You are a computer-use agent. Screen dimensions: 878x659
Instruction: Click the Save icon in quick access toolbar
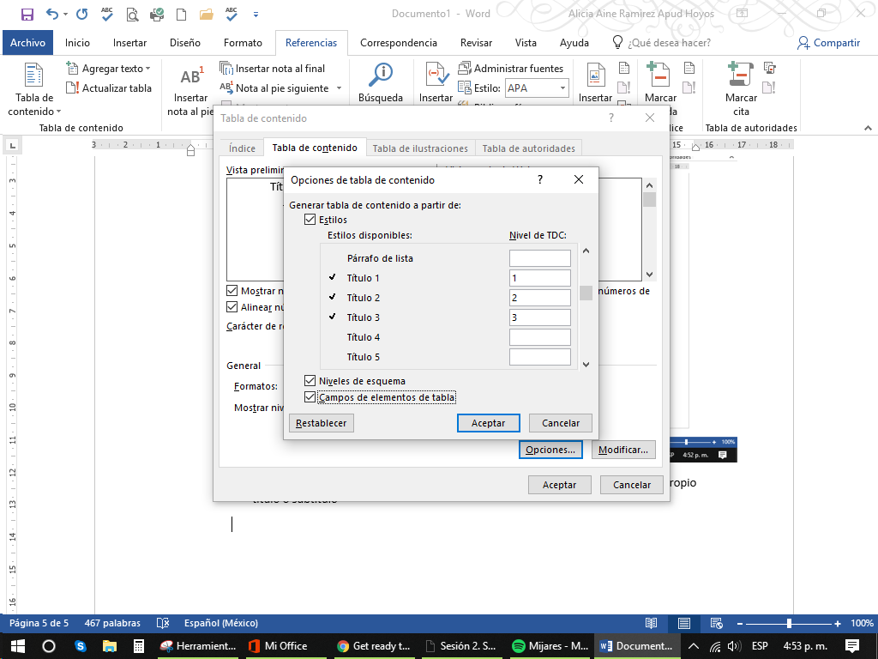click(x=27, y=14)
